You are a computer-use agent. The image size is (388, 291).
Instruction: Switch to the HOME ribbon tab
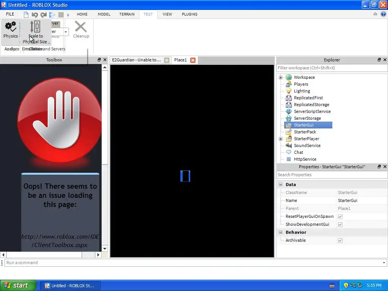82,14
